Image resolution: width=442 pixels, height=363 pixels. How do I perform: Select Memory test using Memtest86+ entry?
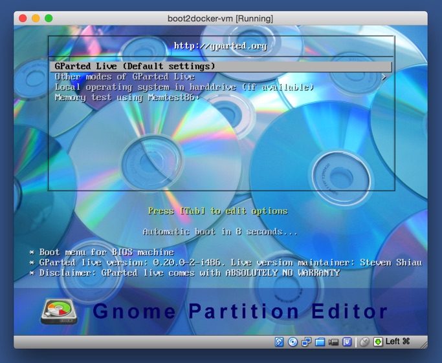[221, 98]
